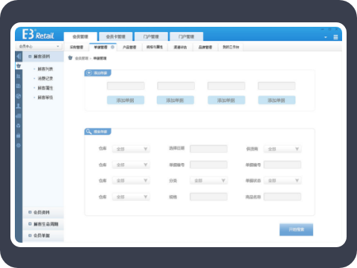The height and width of the screenshot is (268, 357).
Task: Open 顾客属性 in the sidebar
Action: (45, 88)
